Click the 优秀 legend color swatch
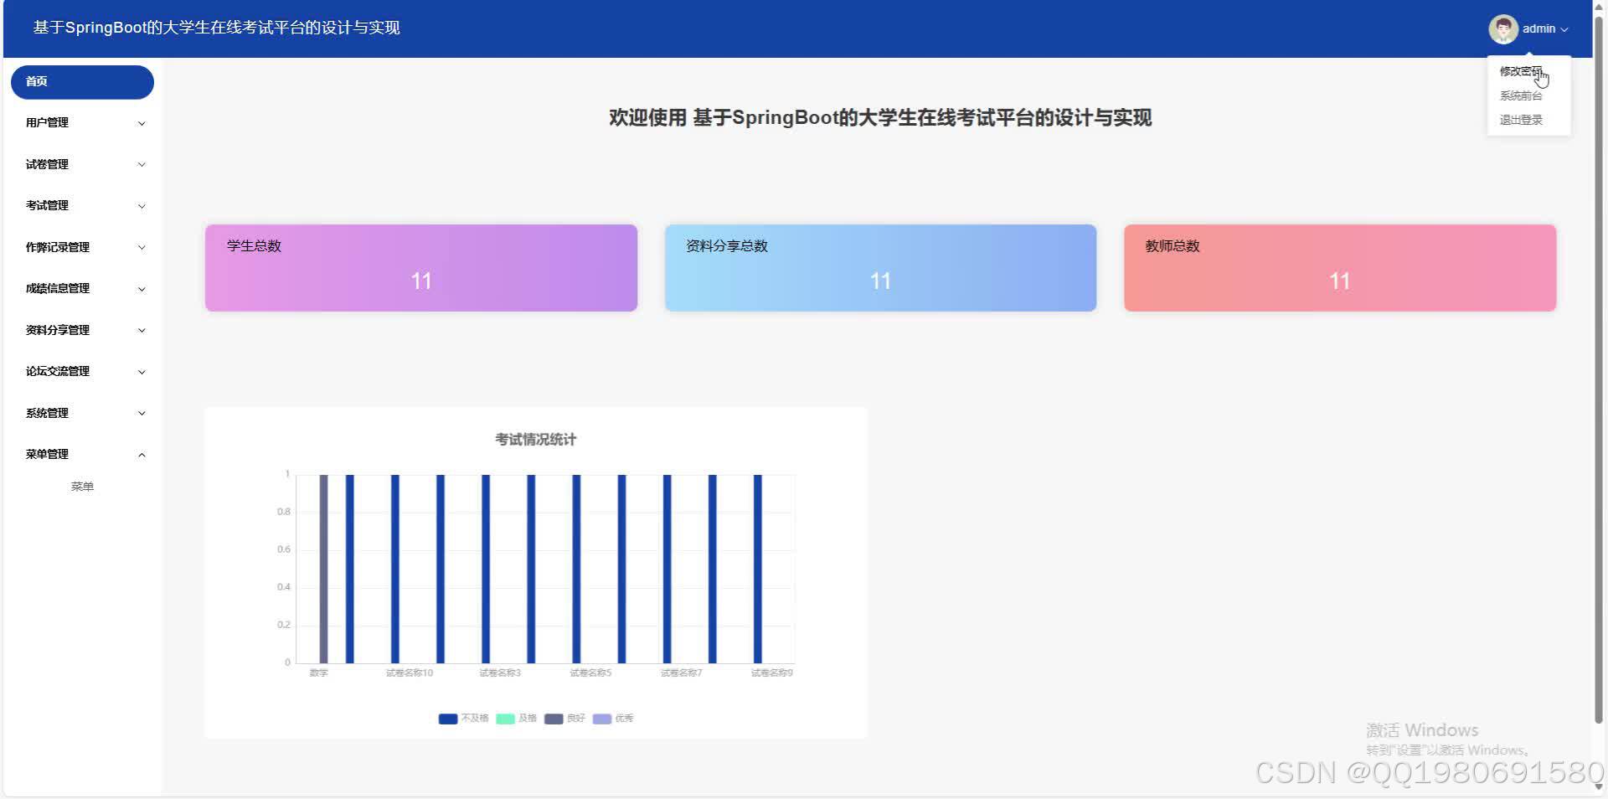 601,719
